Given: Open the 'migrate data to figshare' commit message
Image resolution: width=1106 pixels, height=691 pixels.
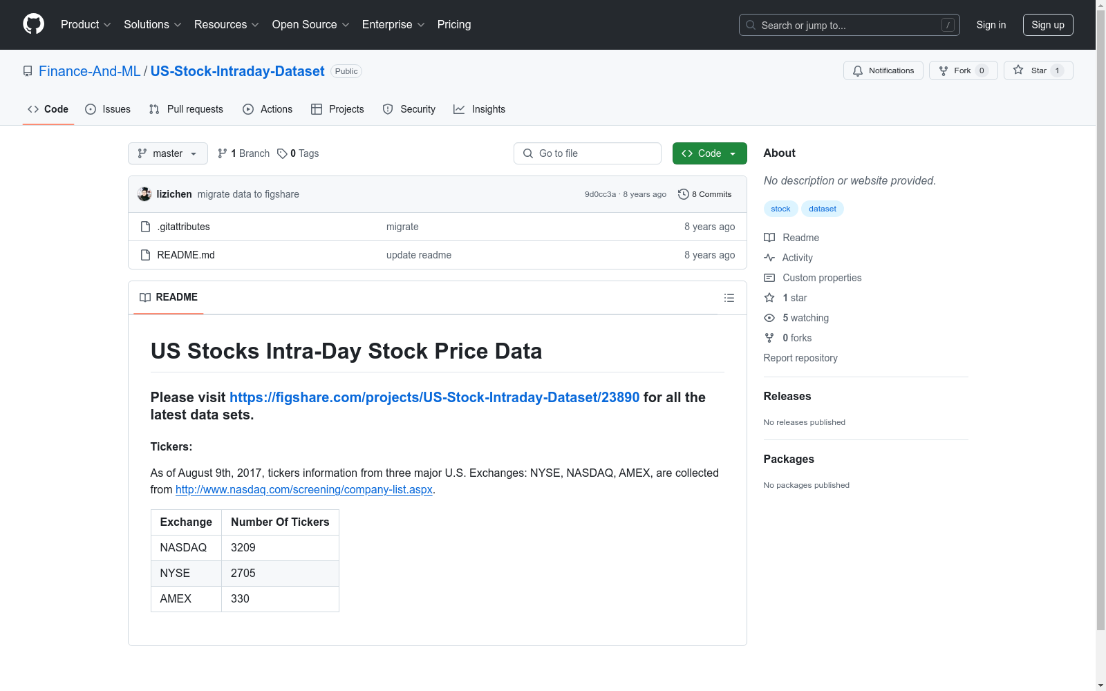Looking at the screenshot, I should coord(248,194).
